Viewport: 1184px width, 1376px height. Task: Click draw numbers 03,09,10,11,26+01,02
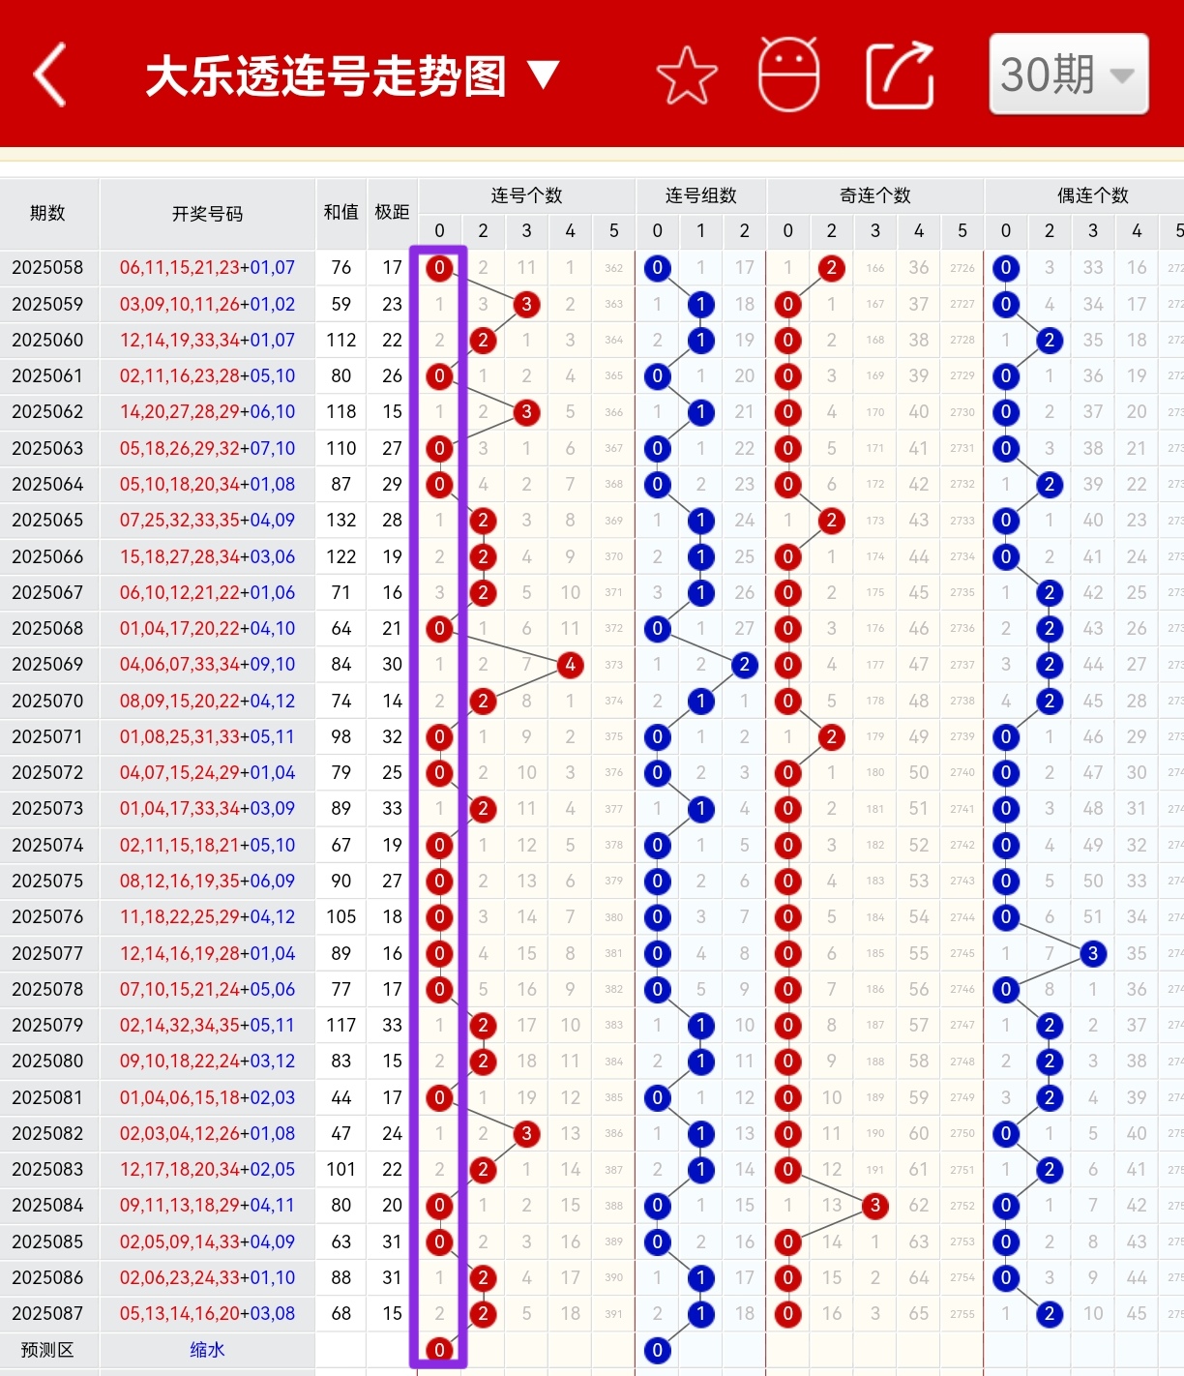(x=207, y=304)
